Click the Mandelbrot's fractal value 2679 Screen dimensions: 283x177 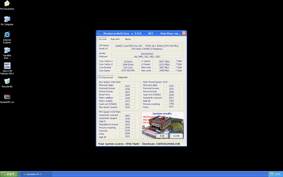pos(127,125)
